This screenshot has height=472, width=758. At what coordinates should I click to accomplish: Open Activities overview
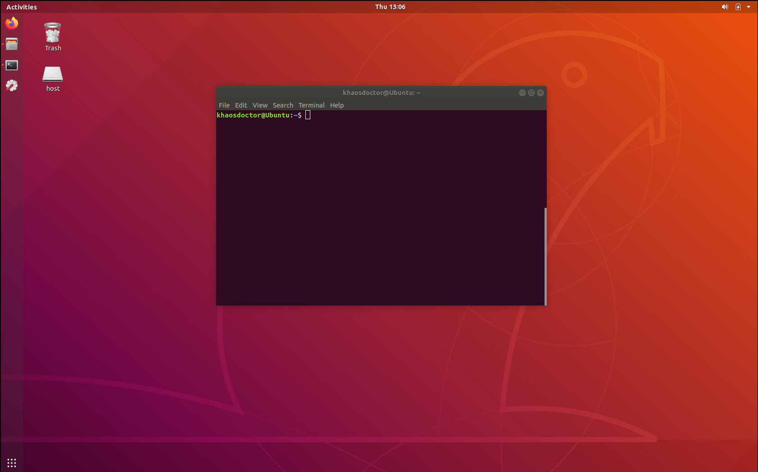click(x=22, y=7)
